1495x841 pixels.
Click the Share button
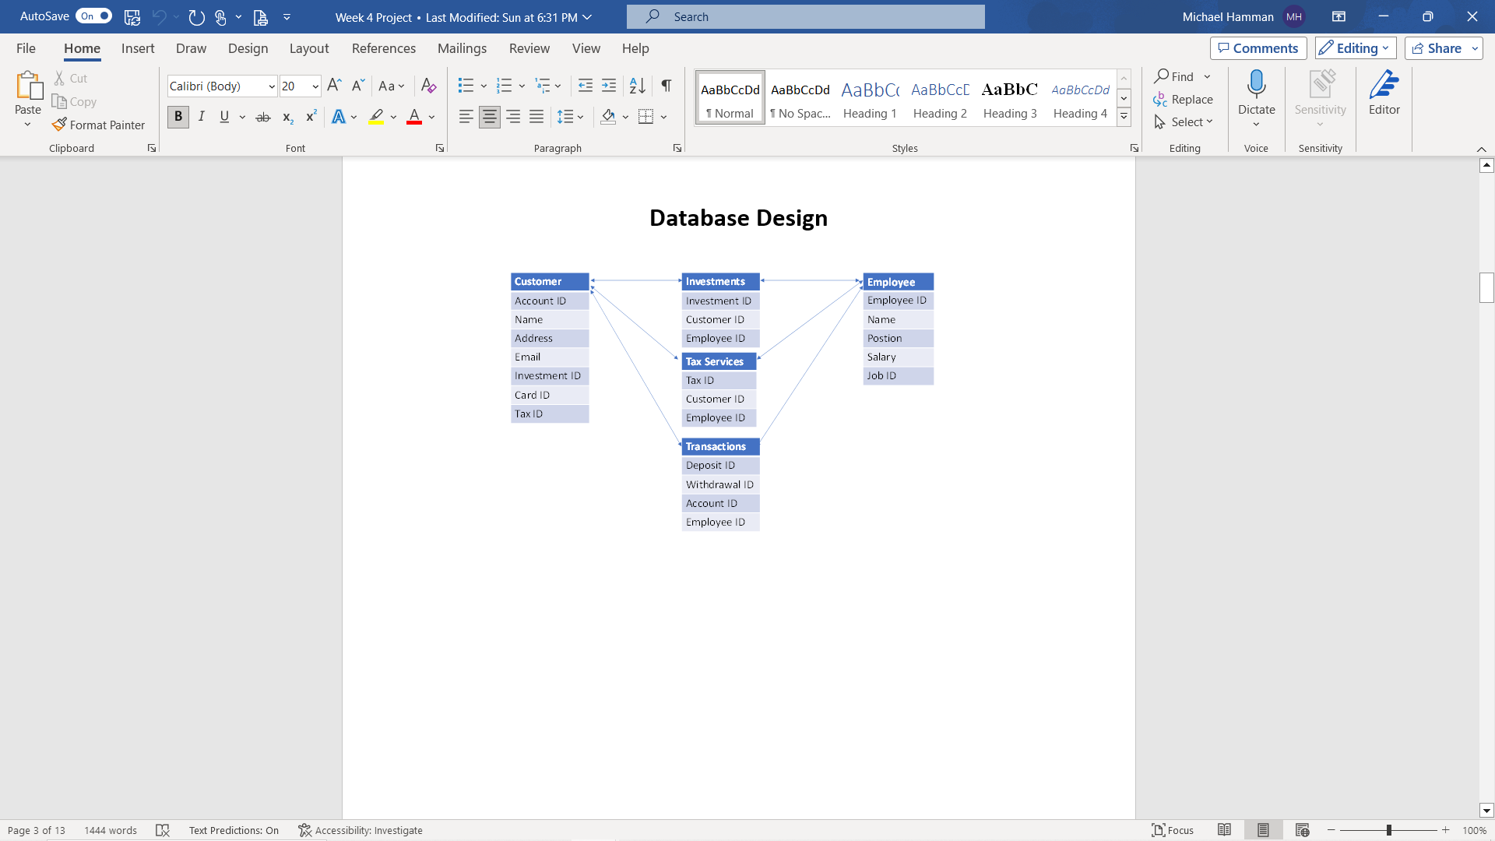click(x=1437, y=48)
